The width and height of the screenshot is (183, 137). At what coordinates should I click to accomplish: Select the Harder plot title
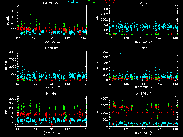coord(52,94)
